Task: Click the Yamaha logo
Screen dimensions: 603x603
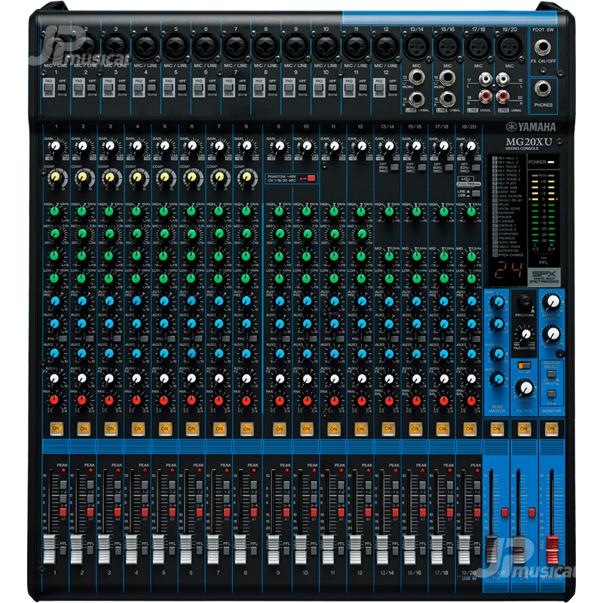Action: tap(531, 127)
